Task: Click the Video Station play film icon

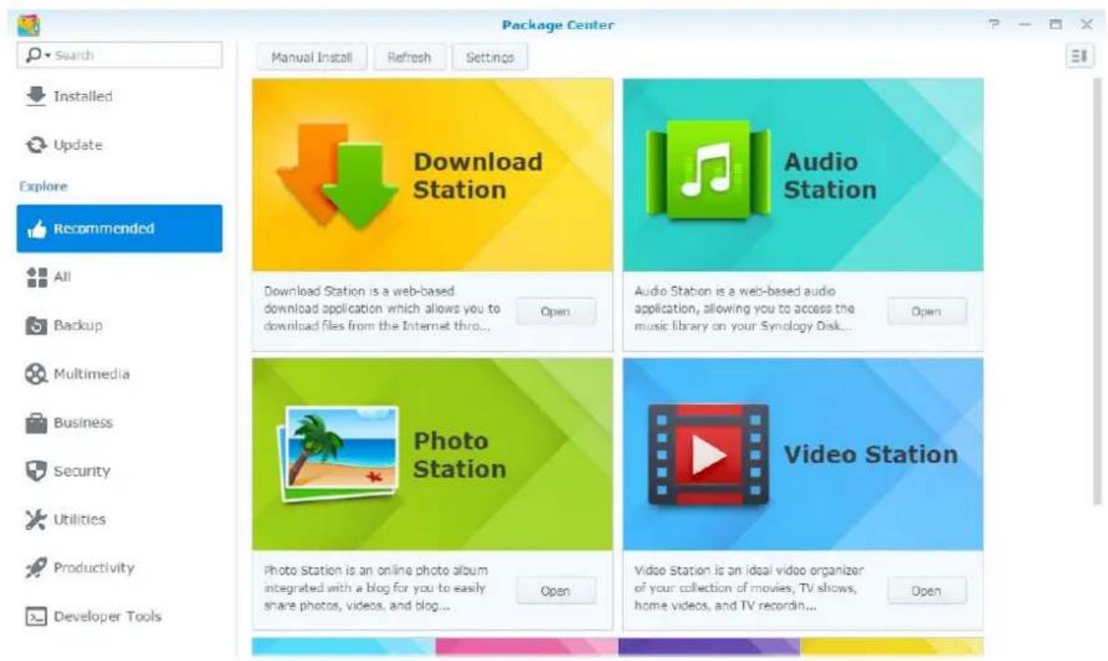Action: (x=708, y=455)
